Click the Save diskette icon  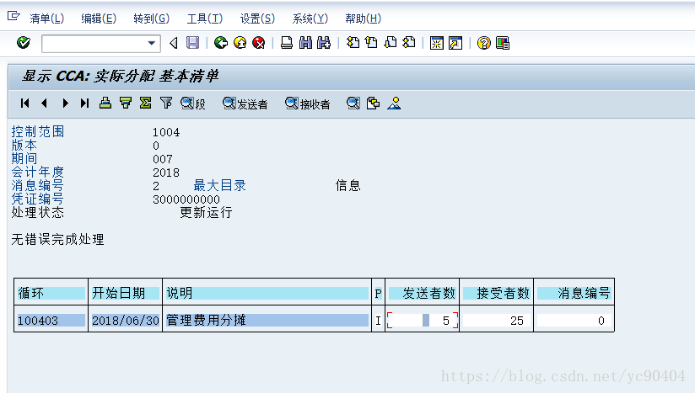[x=192, y=43]
